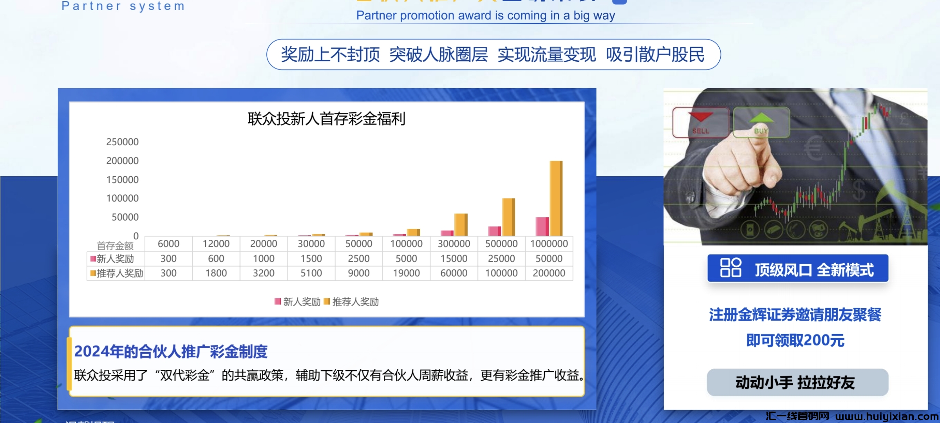Click heading 2024年的合伙人推广彩金制度
Image resolution: width=940 pixels, height=423 pixels.
[171, 351]
